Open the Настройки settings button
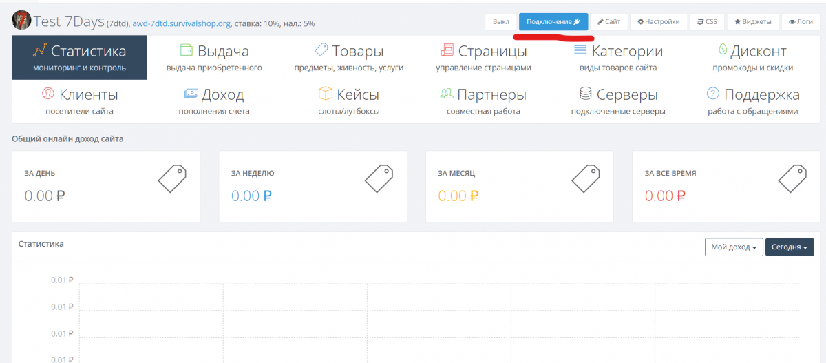Image resolution: width=826 pixels, height=363 pixels. point(658,22)
